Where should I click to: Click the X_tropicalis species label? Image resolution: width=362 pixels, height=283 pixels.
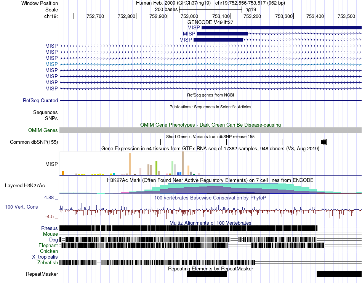click(45, 257)
